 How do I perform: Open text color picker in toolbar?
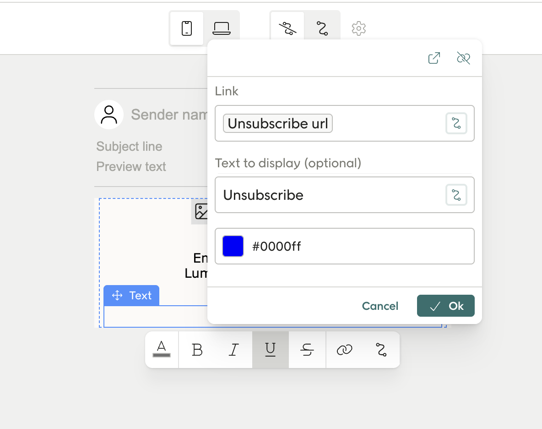click(162, 349)
